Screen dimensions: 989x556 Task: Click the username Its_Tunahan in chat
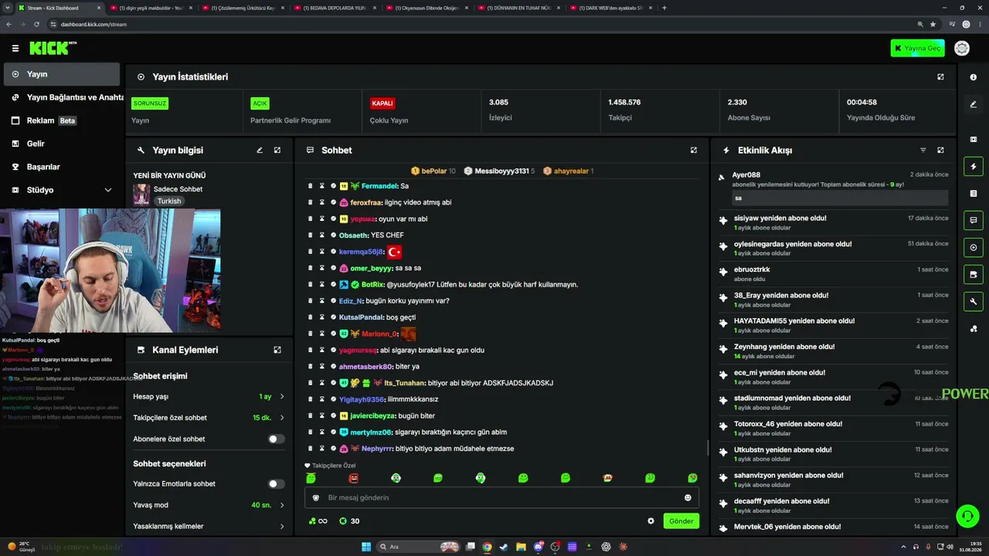pos(405,383)
